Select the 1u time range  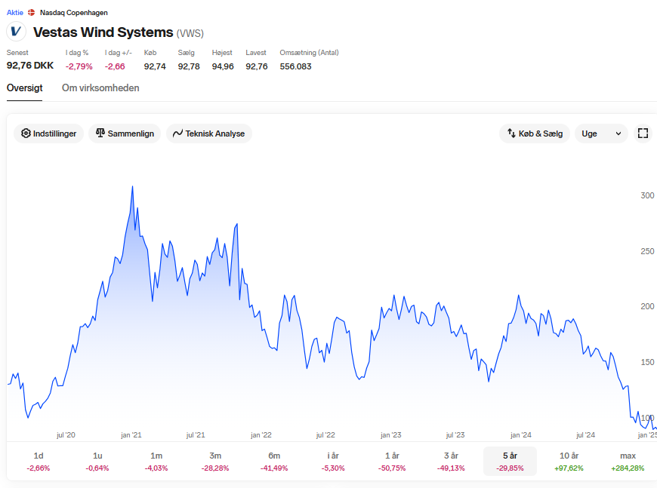[97, 461]
